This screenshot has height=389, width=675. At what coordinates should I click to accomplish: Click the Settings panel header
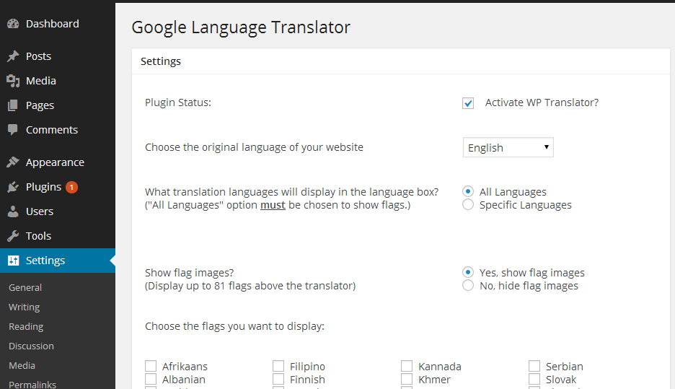(x=401, y=61)
